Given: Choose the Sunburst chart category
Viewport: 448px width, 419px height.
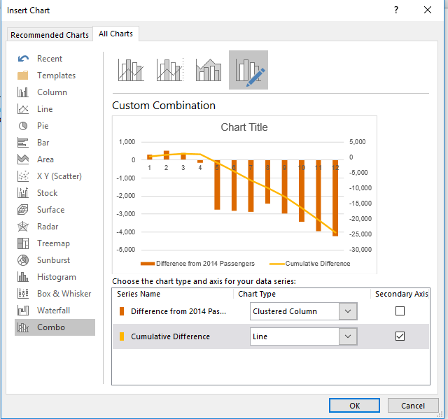Looking at the screenshot, I should 55,260.
